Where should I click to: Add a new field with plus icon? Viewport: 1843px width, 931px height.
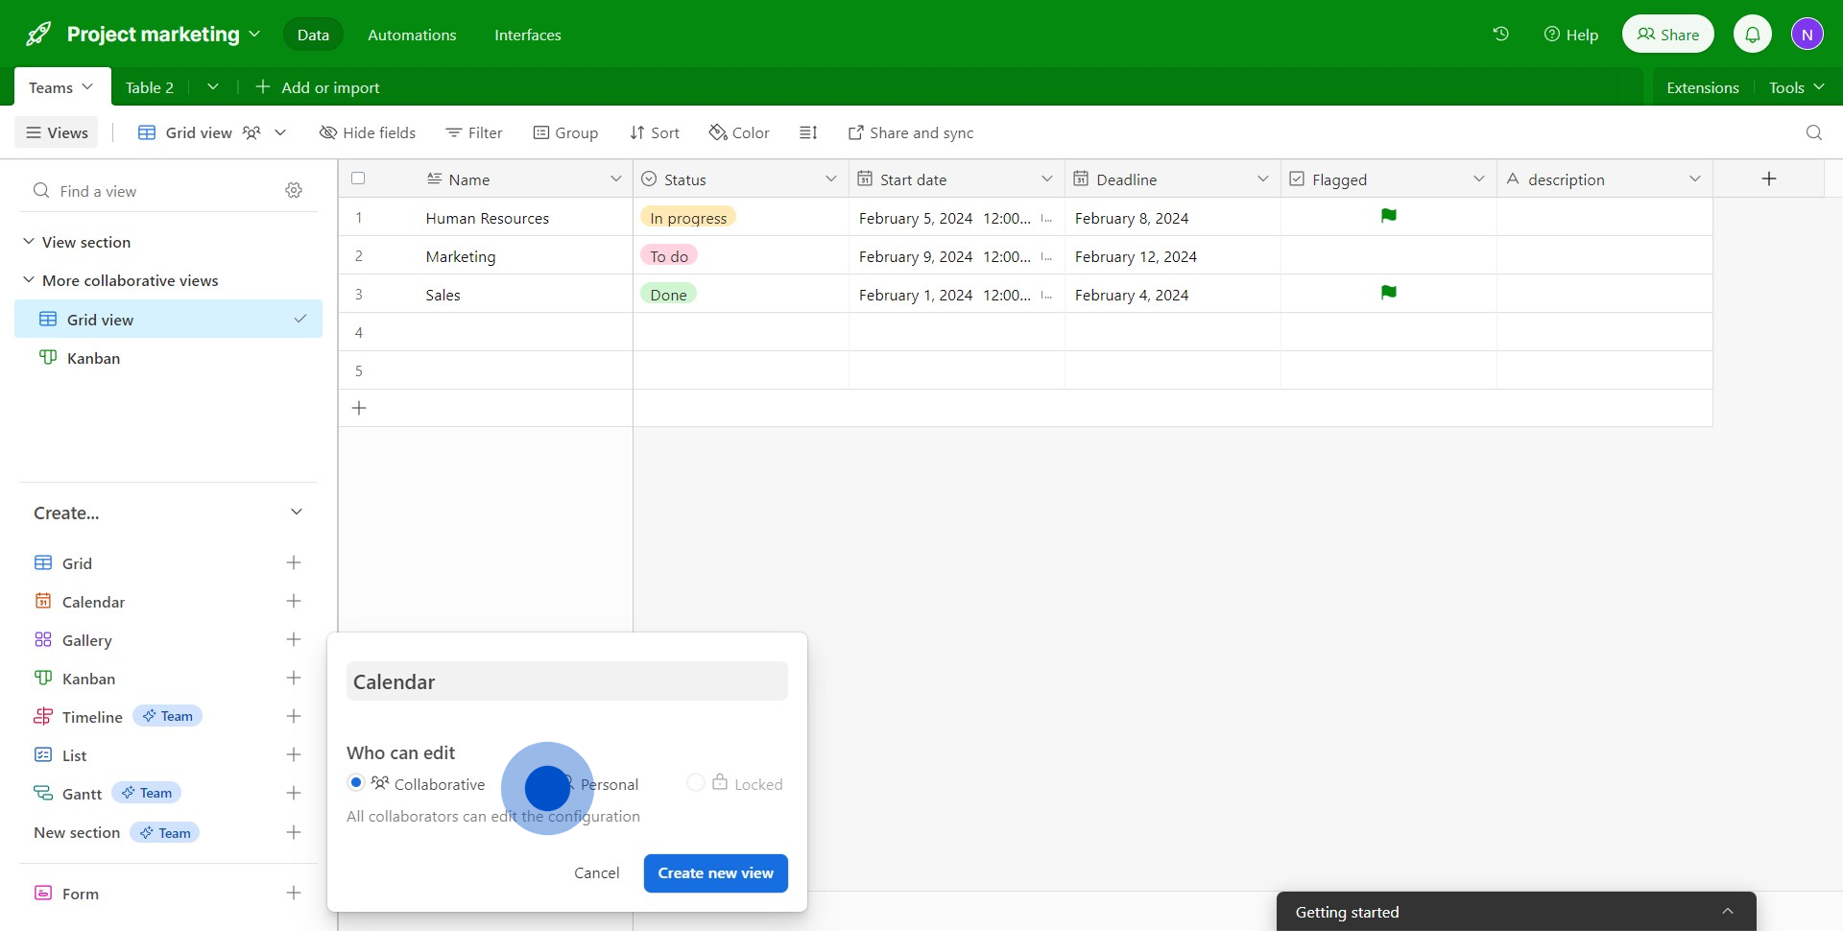pos(1768,179)
